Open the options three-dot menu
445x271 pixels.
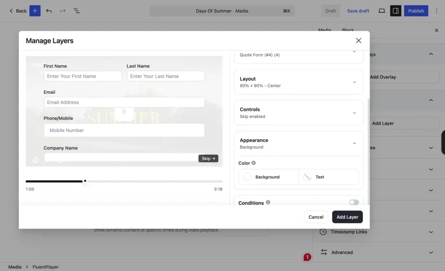pos(436,11)
